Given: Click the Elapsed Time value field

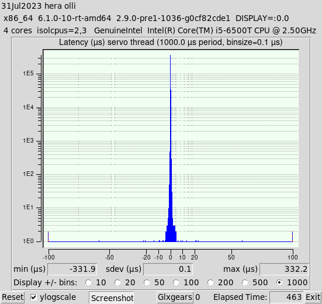Looking at the screenshot, I should [x=286, y=297].
